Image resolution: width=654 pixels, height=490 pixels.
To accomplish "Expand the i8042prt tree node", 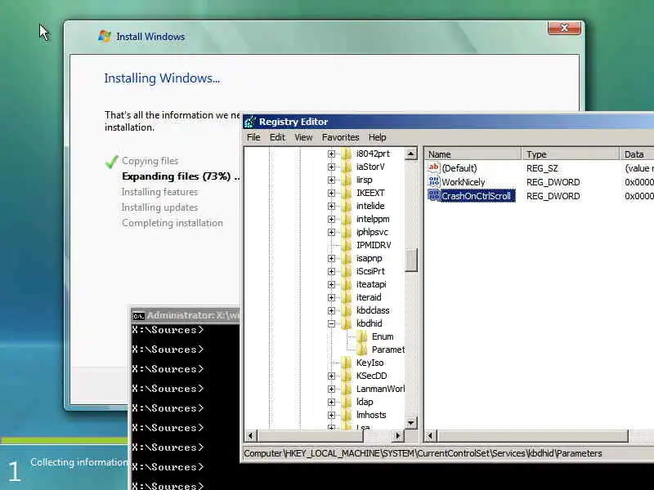I will (x=332, y=154).
